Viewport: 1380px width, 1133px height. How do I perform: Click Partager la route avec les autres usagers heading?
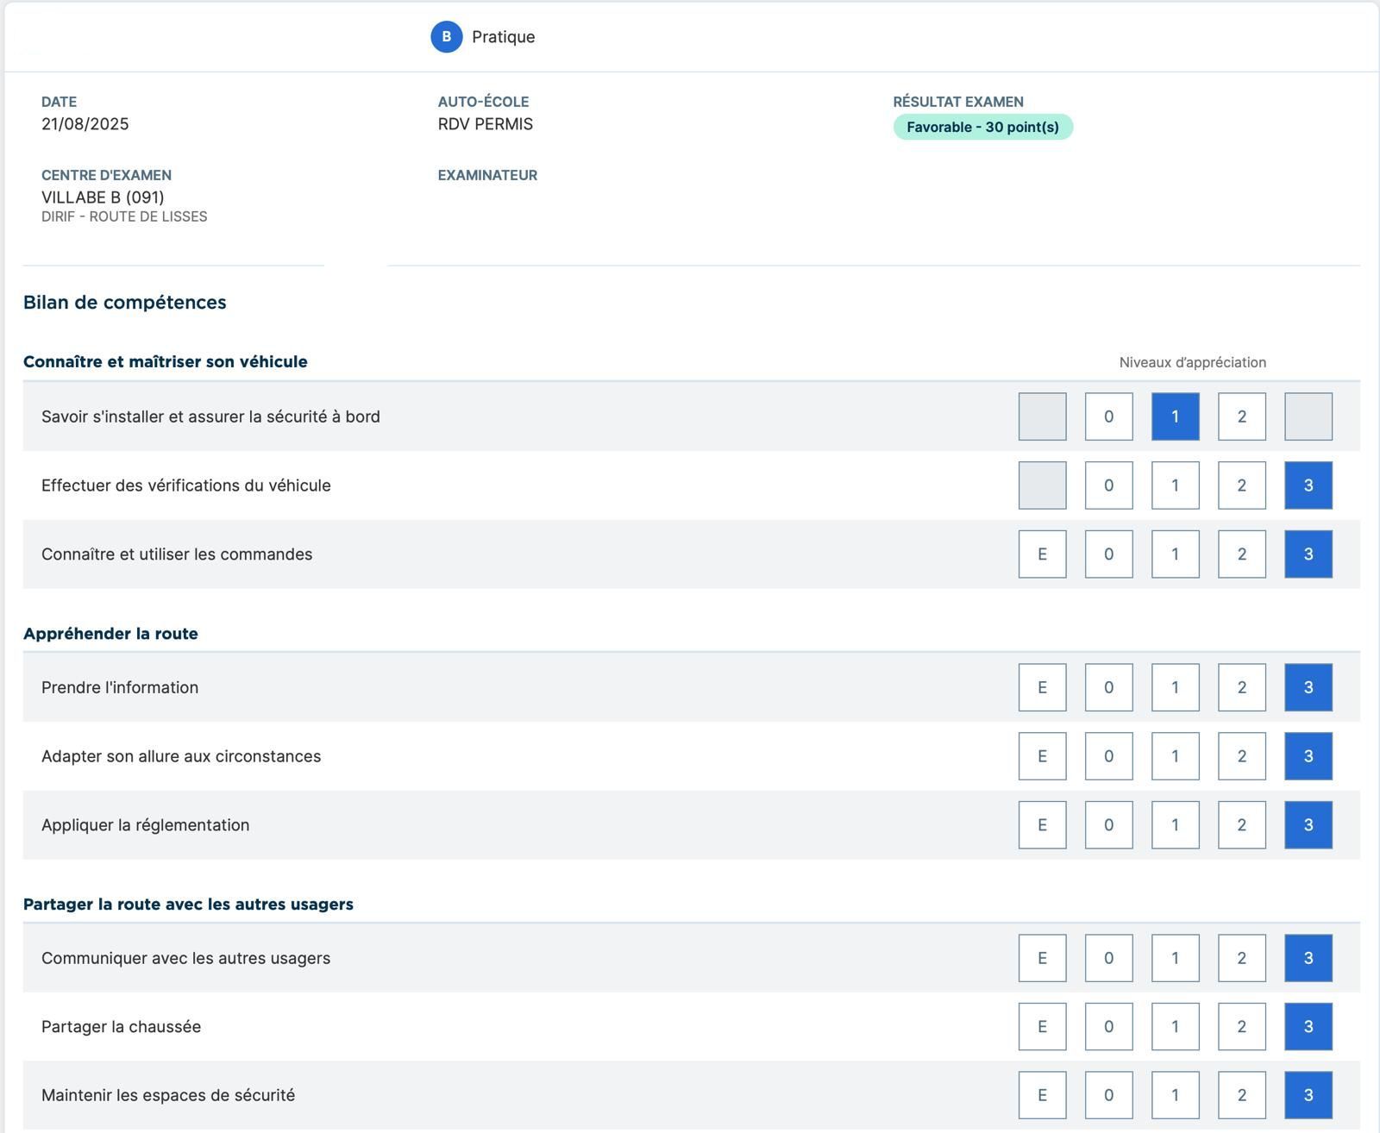[x=188, y=905]
